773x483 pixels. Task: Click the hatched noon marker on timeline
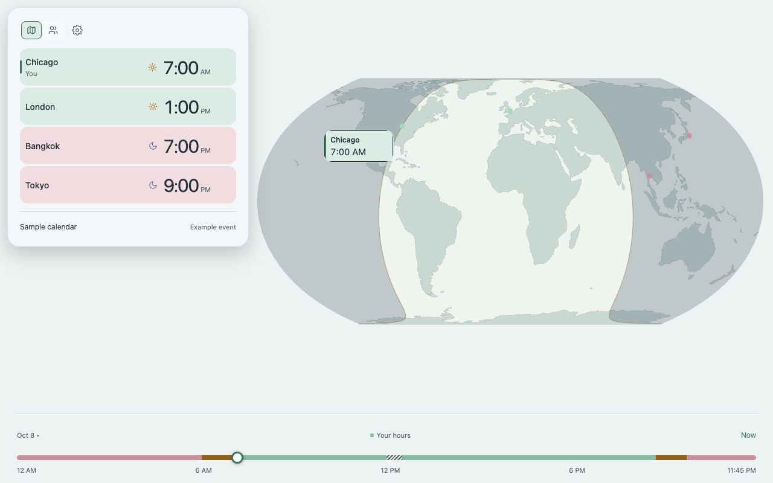395,458
